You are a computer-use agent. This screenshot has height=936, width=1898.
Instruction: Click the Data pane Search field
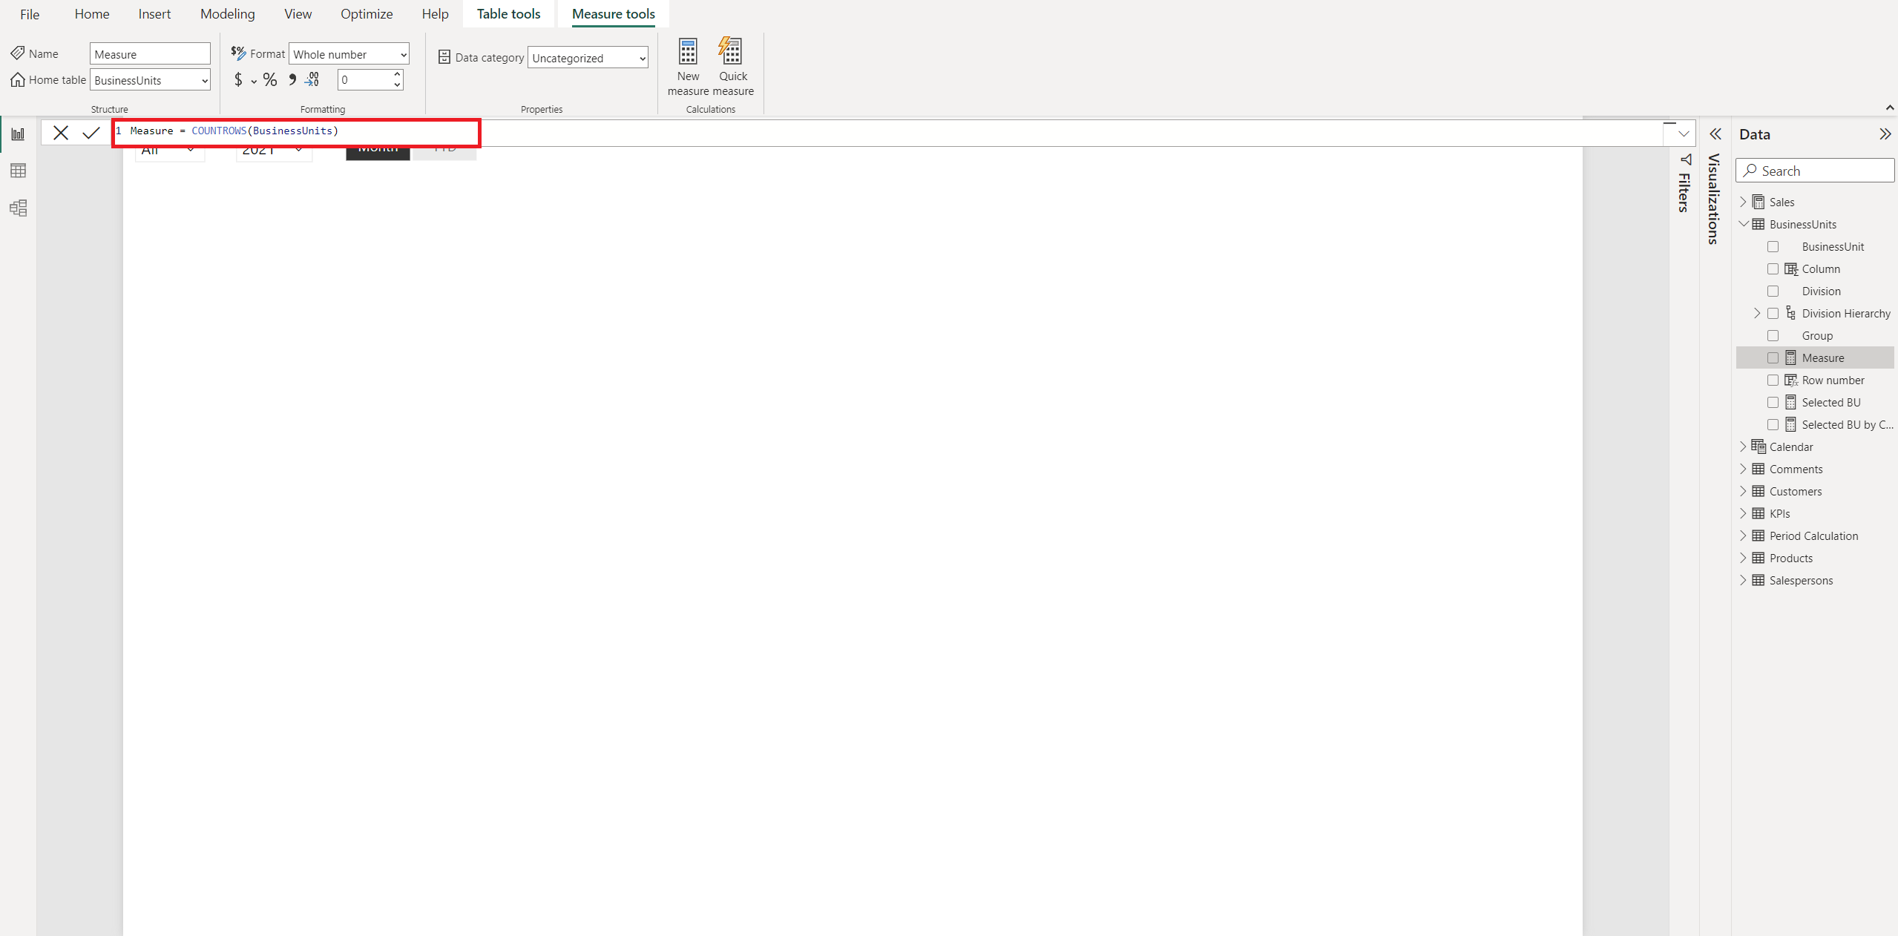click(1815, 170)
